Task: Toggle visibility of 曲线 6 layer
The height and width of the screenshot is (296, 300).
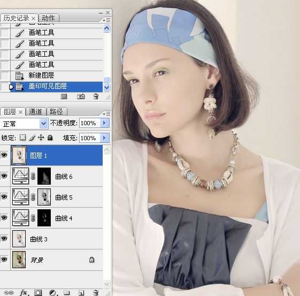Action: tap(4, 176)
